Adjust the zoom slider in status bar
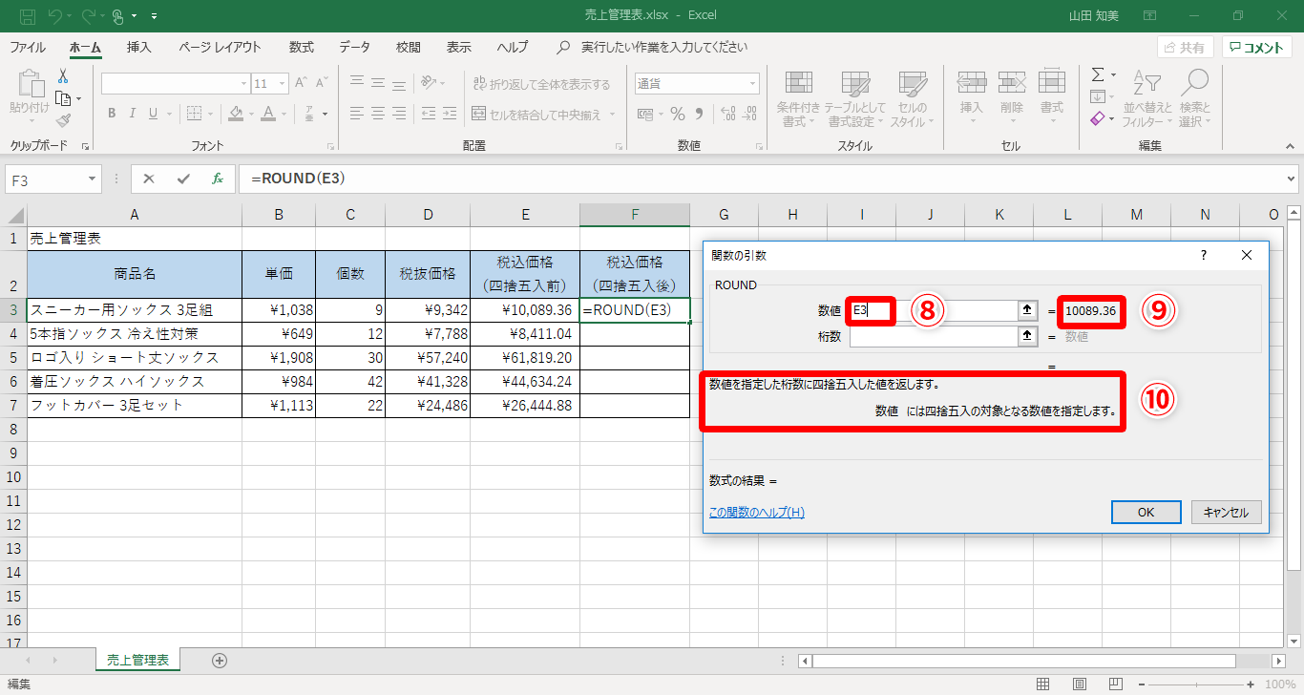This screenshot has width=1304, height=695. [x=1198, y=684]
